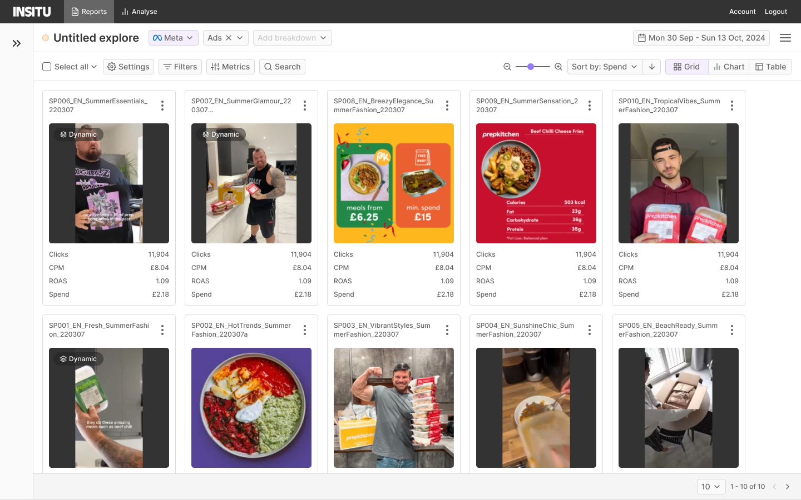Zoom out grid with minus magnifier icon

coord(507,67)
